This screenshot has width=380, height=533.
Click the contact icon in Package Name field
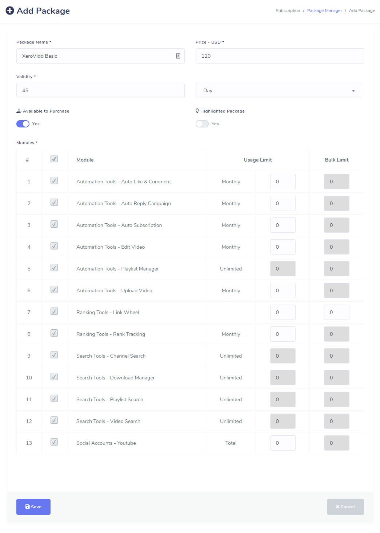click(178, 56)
